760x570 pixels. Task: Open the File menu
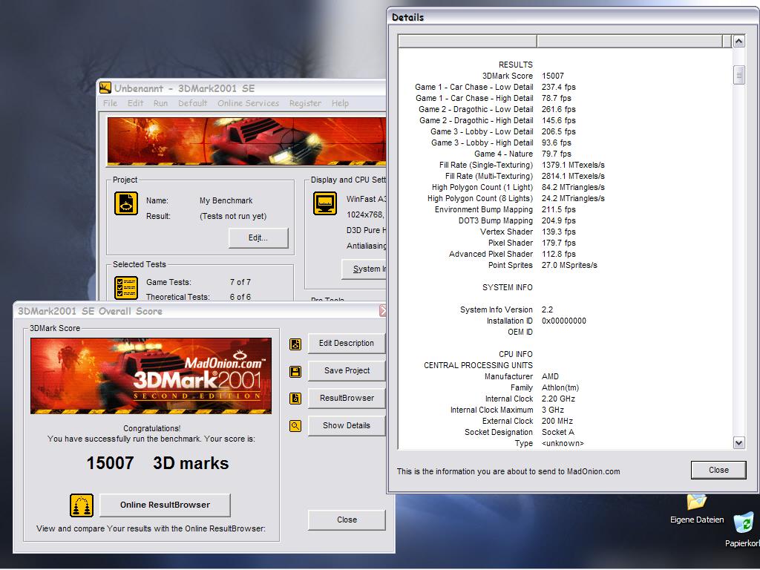pyautogui.click(x=110, y=103)
